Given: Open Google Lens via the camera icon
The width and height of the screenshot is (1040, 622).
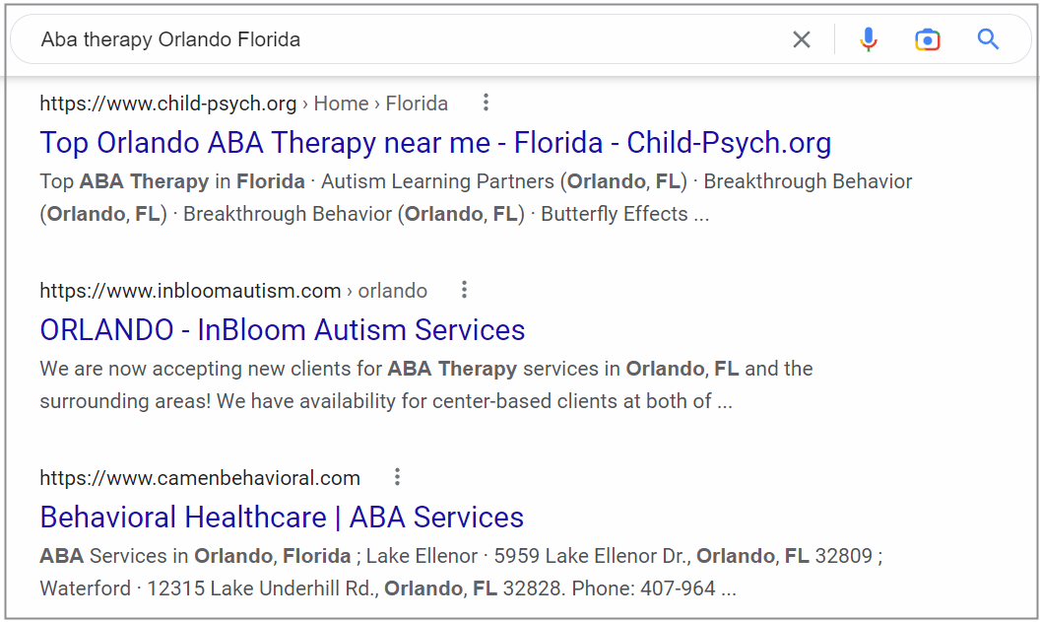Looking at the screenshot, I should tap(927, 38).
